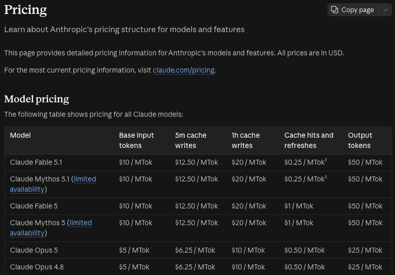Select Claude Opus 4.8 output price $25 / MTok
This screenshot has width=395, height=275.
(x=365, y=267)
